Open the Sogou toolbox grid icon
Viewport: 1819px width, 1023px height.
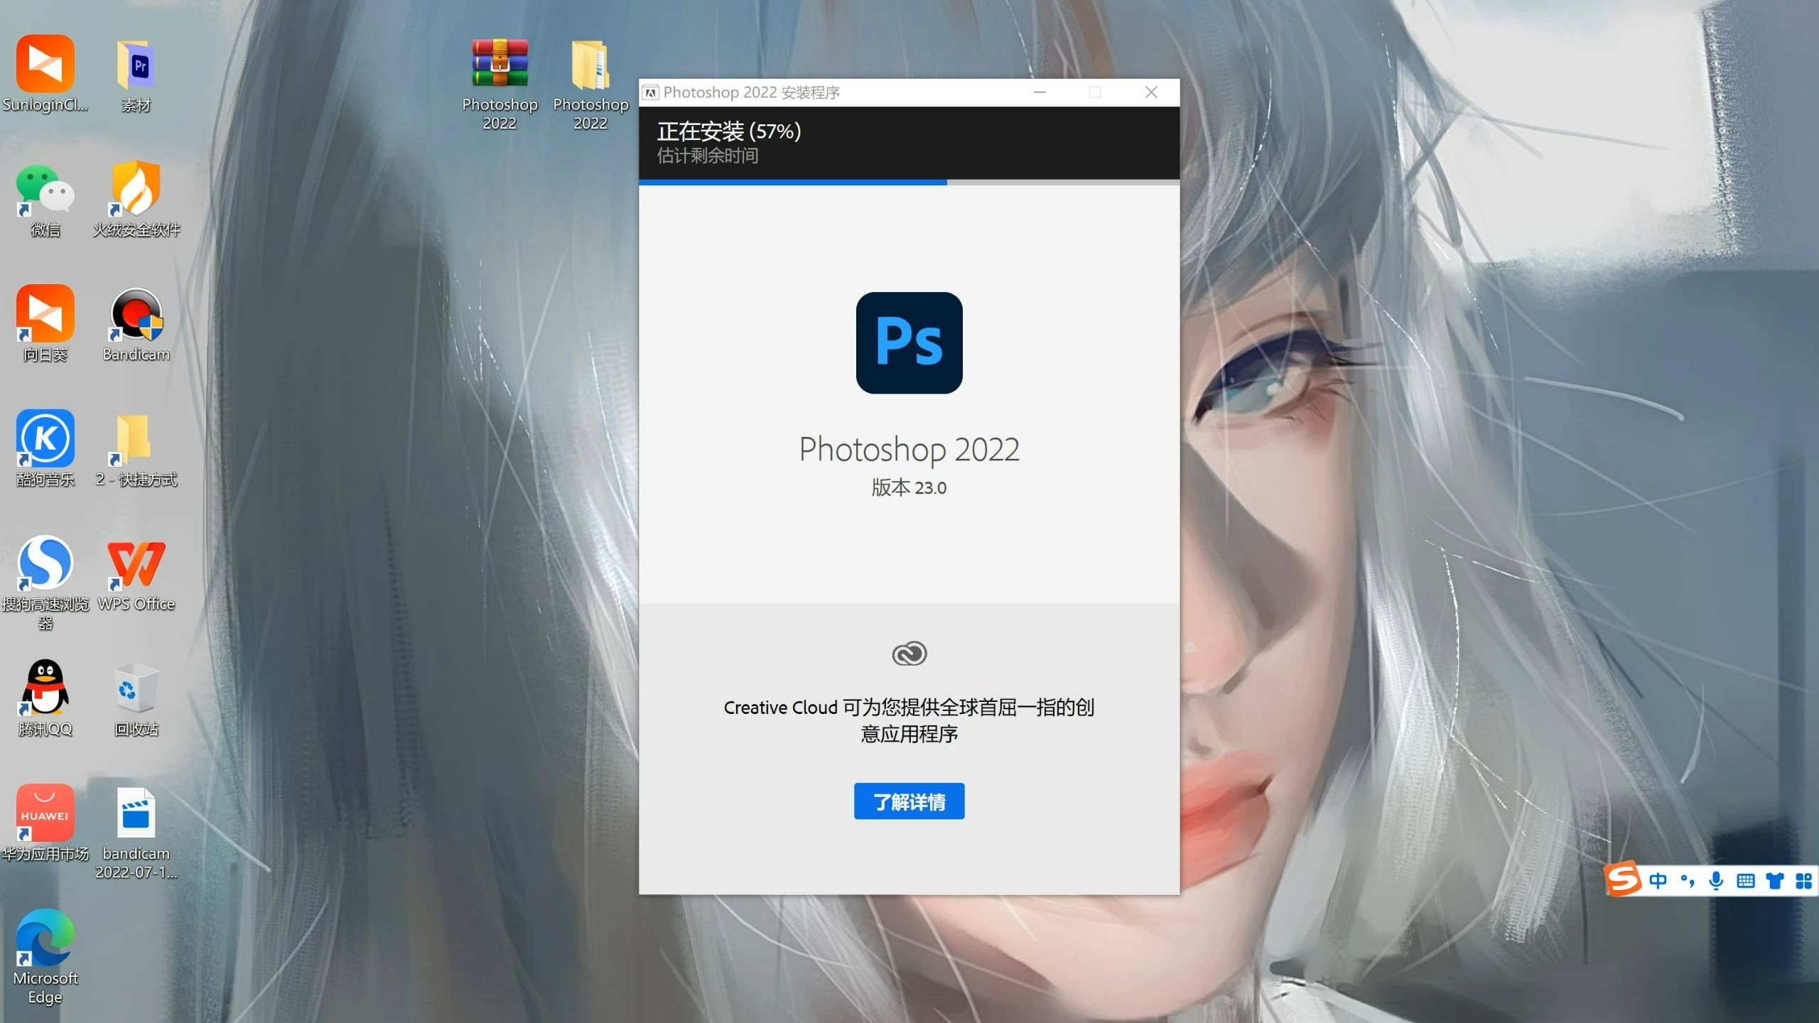point(1803,881)
